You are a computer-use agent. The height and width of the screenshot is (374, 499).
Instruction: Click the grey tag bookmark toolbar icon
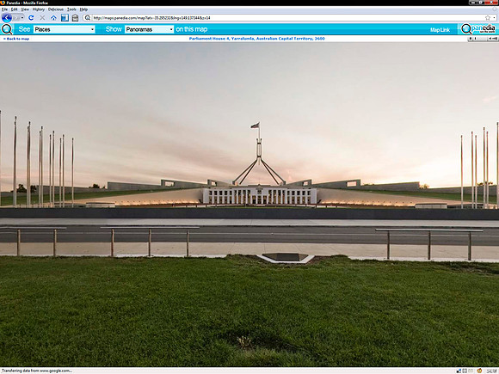pyautogui.click(x=75, y=18)
